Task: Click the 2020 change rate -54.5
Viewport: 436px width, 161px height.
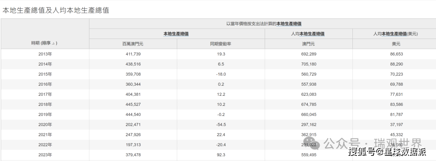Action: pos(220,125)
